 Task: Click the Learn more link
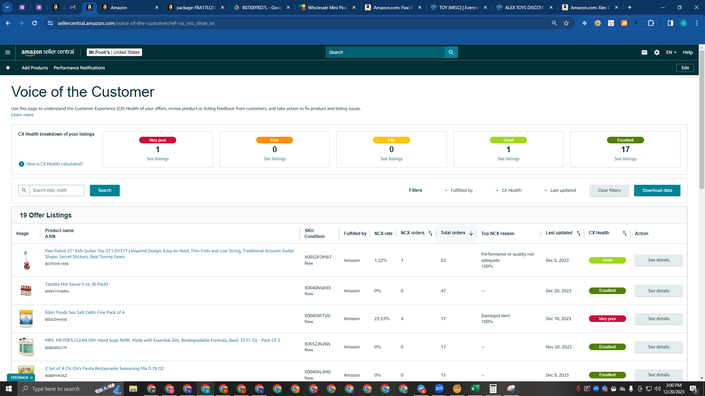22,115
